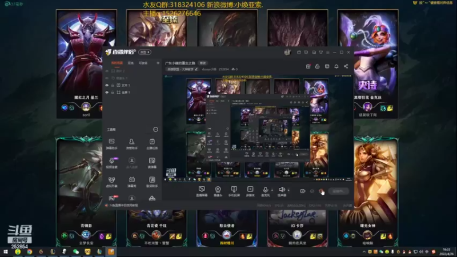
Task: Click the speaker icon in the bottom toolbar
Action: coord(282,190)
